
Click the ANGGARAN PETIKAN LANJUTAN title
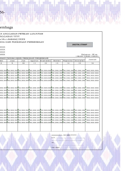23,34
